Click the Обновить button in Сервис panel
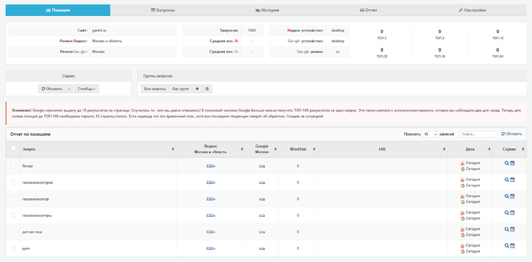Screen dimensions: 532x262 [51, 89]
